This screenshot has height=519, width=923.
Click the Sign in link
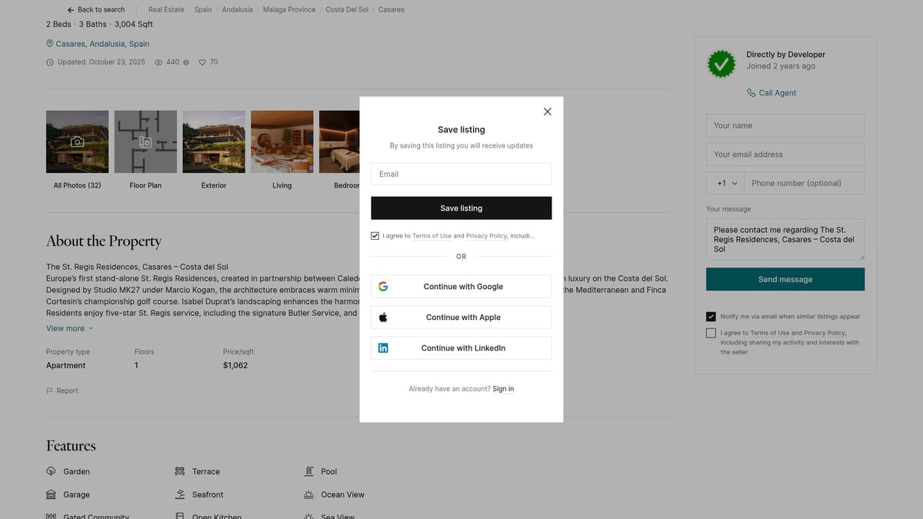point(503,389)
